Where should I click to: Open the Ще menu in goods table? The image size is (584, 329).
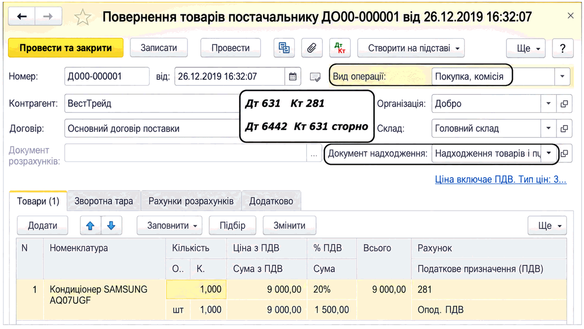pyautogui.click(x=547, y=225)
